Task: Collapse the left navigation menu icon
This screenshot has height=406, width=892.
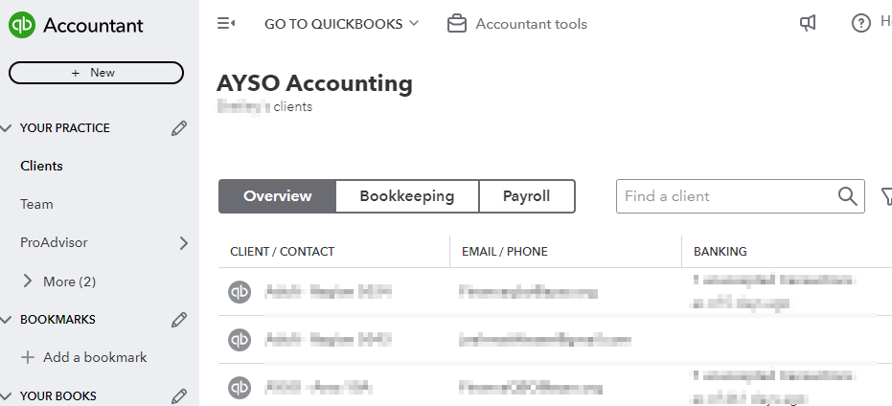Action: point(226,24)
